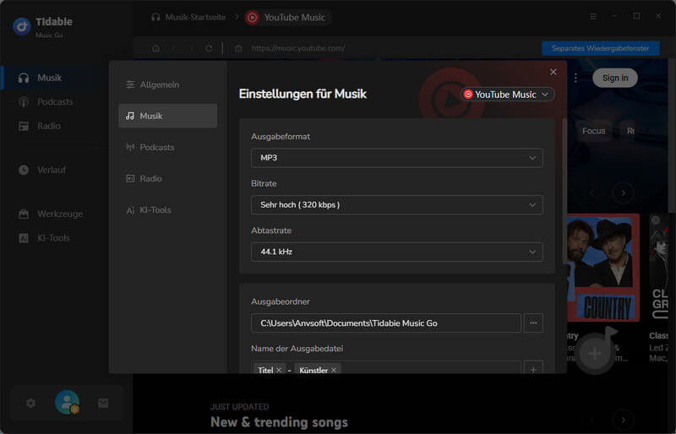This screenshot has width=676, height=434.
Task: Click Separates Wiedergabefenster button
Action: coord(600,48)
